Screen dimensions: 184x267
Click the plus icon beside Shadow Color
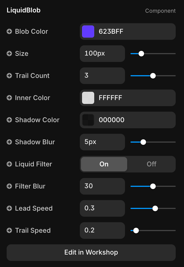pyautogui.click(x=9, y=120)
